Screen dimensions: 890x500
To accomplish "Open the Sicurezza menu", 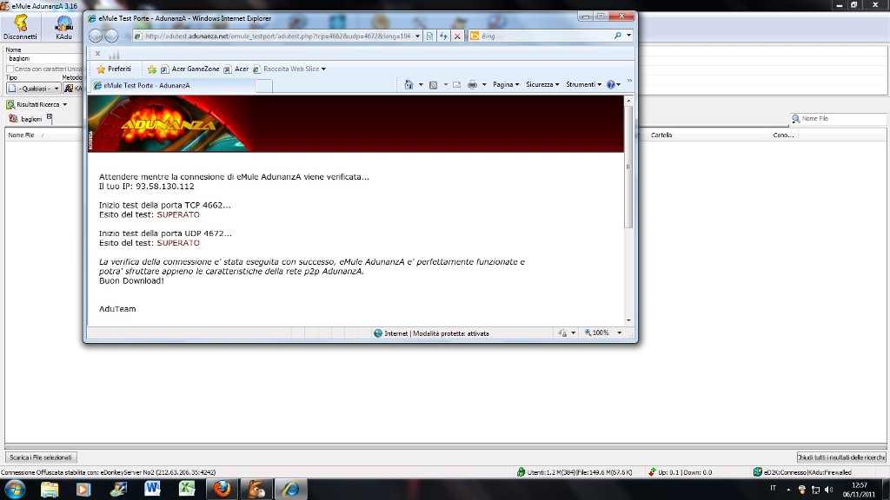I will coord(543,85).
